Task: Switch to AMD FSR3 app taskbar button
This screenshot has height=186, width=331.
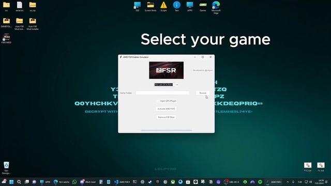Action: click(x=274, y=182)
